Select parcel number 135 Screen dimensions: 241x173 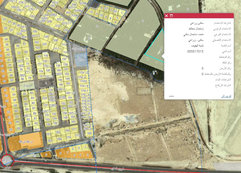[47, 124]
